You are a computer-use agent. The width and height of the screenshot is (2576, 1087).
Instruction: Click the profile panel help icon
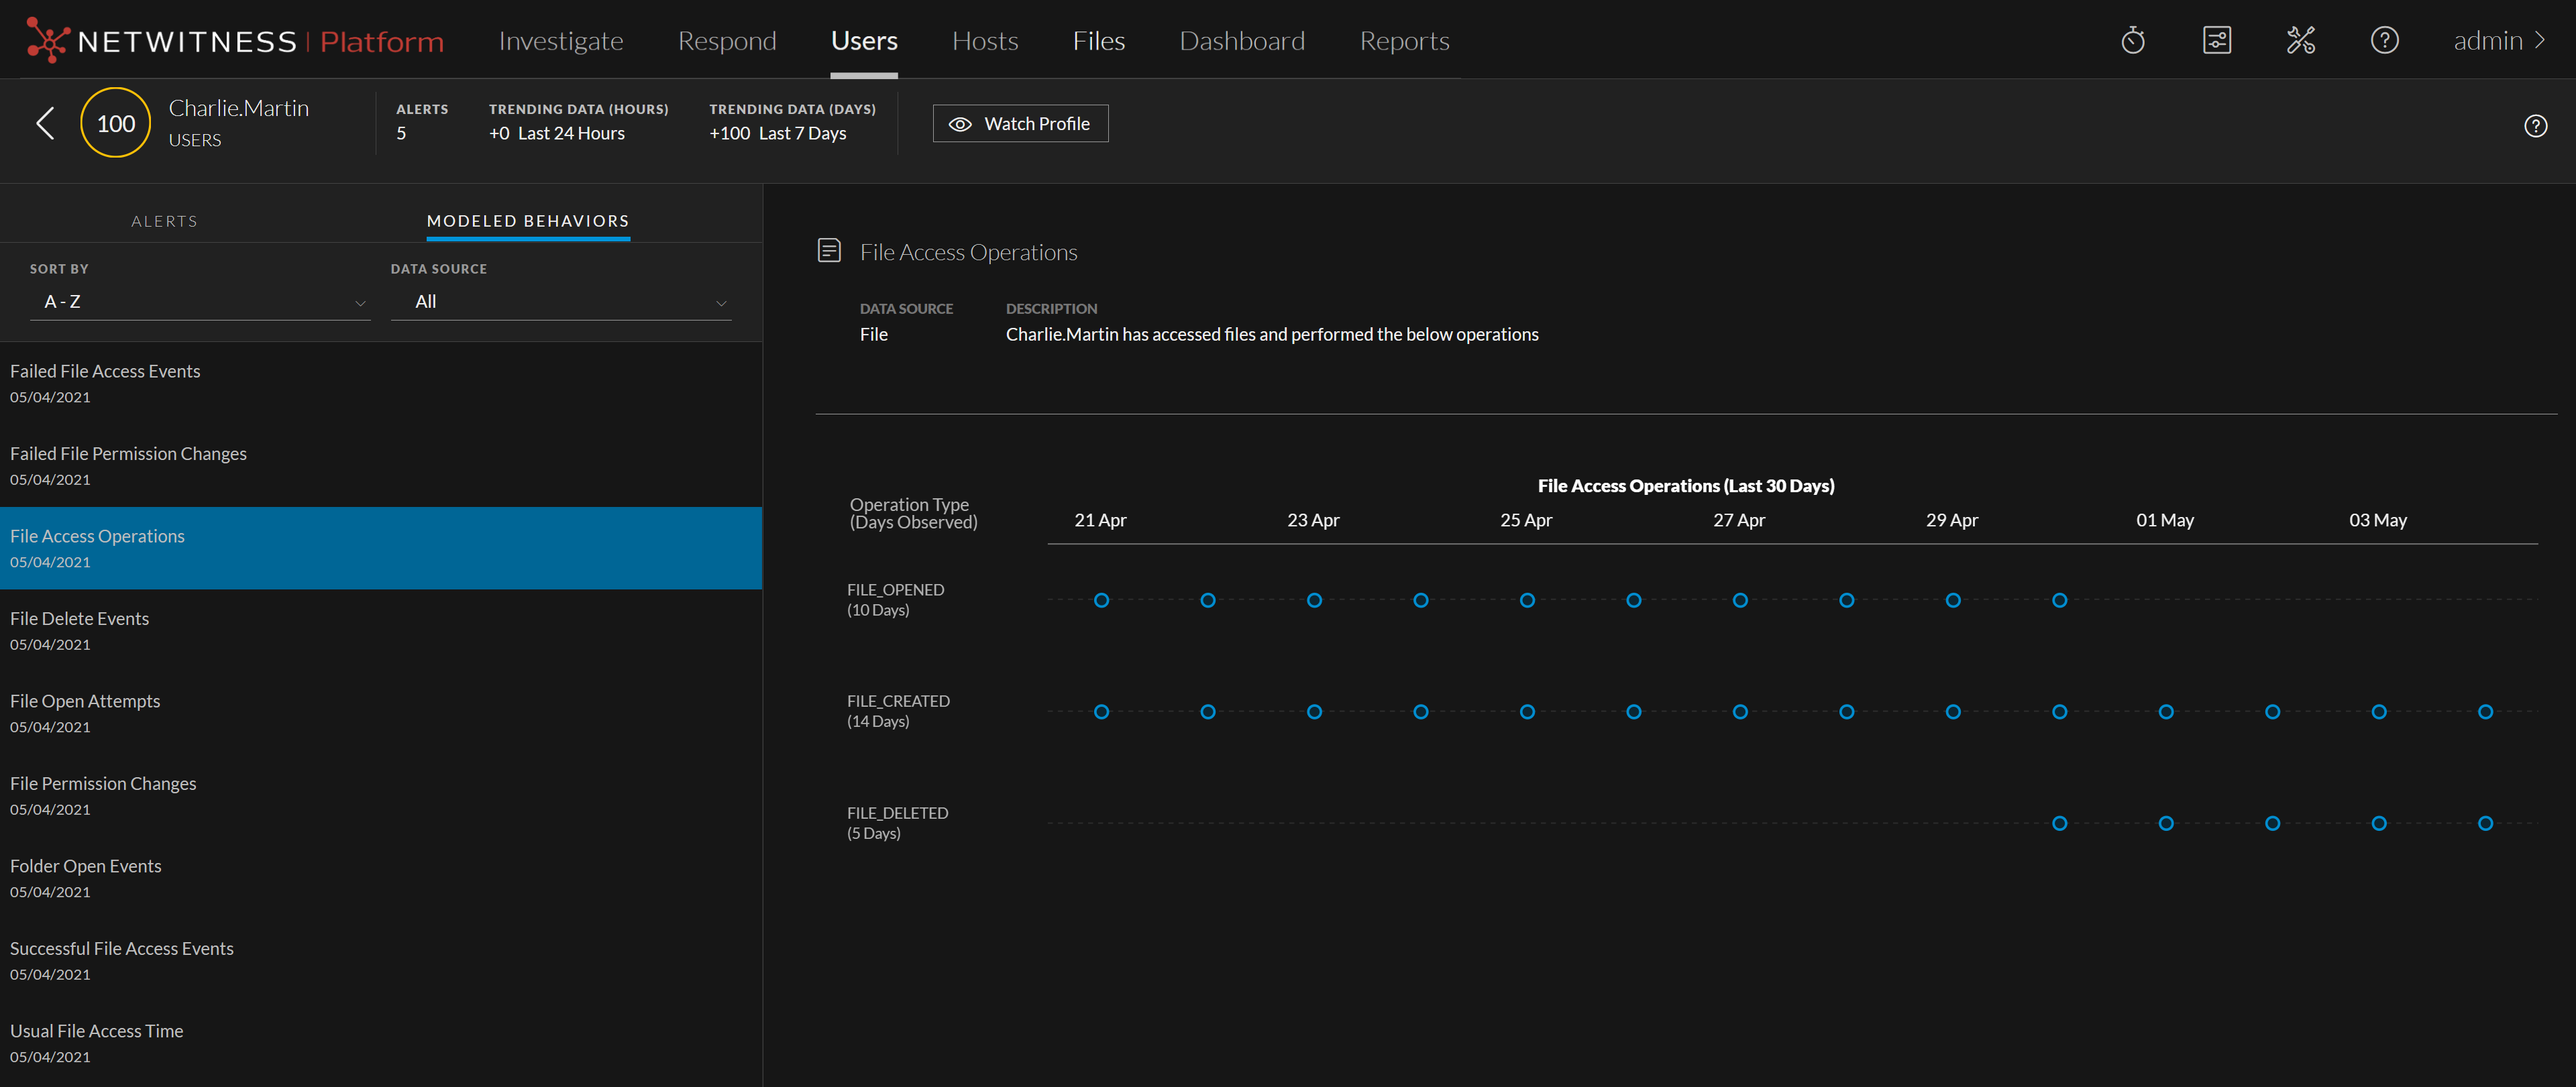tap(2535, 126)
